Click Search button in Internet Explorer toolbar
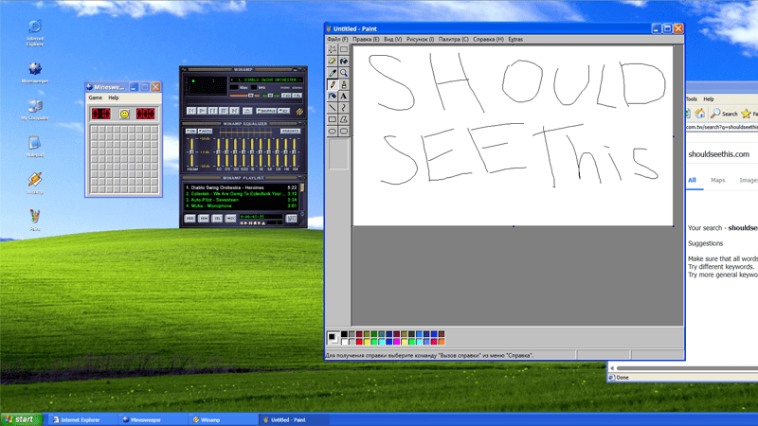Image resolution: width=758 pixels, height=426 pixels. point(724,114)
